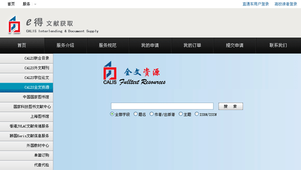Open CALIS外文期刊 in the sidebar

26,68
